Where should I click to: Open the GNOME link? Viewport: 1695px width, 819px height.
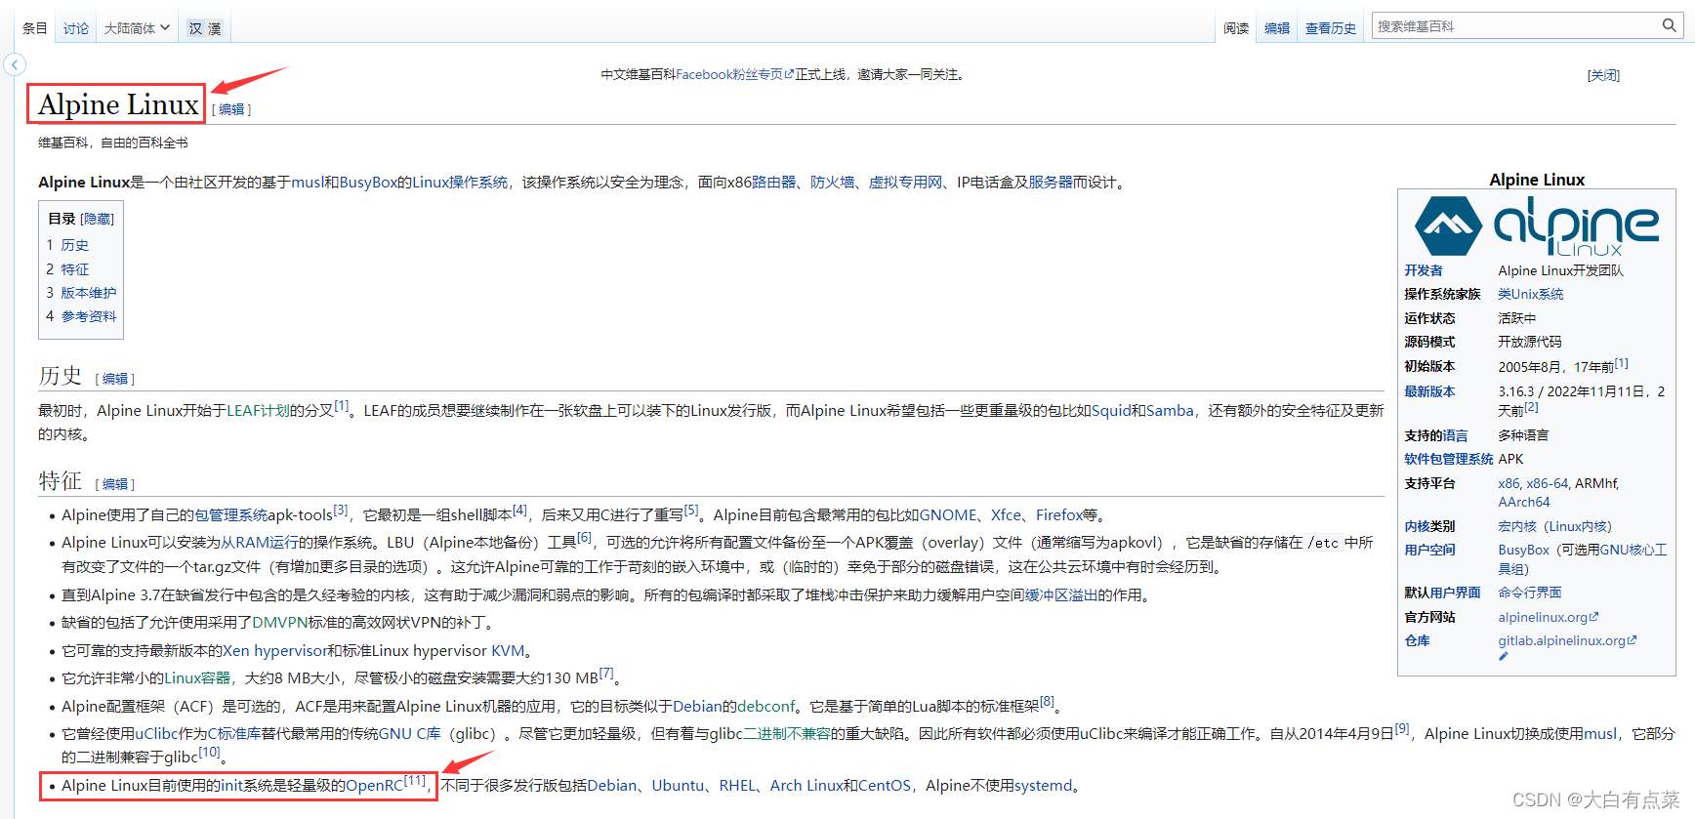pyautogui.click(x=948, y=514)
